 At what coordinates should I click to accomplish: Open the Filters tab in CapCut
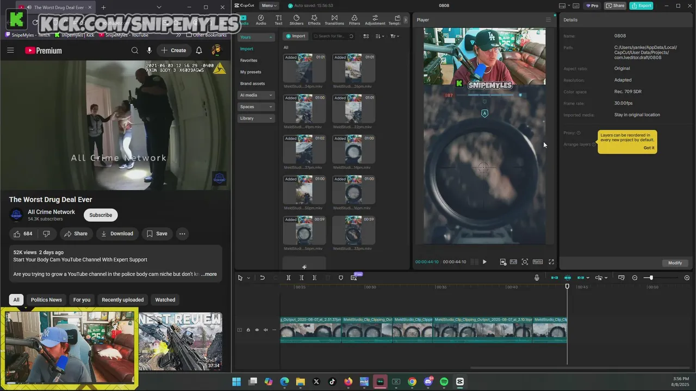click(355, 20)
